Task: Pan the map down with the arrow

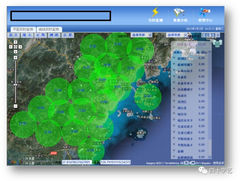Action: pos(16,52)
